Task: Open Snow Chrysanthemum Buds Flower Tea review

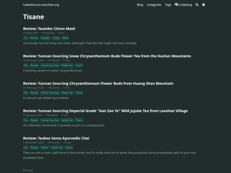Action: (107, 56)
